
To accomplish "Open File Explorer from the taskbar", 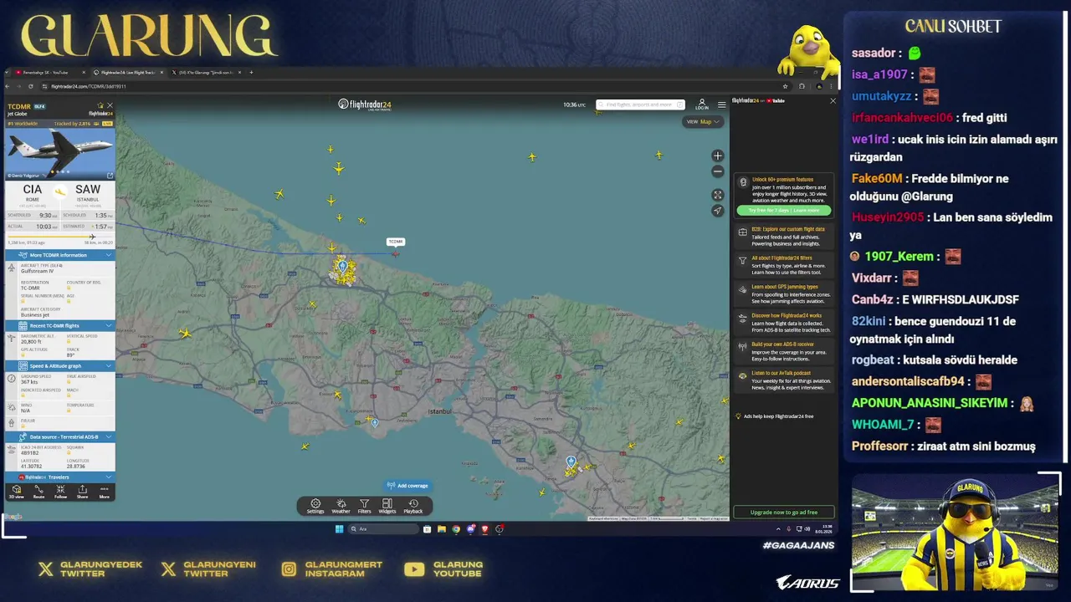I will coord(442,528).
